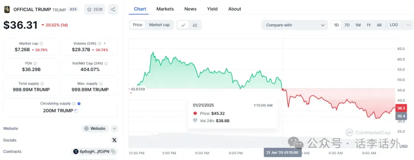Add TRUMP to watchlist via star button
This screenshot has height=160, width=414.
pos(95,10)
